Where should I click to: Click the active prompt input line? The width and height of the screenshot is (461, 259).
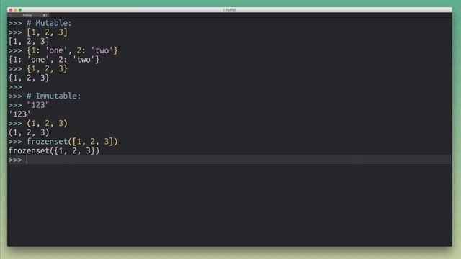click(x=230, y=160)
